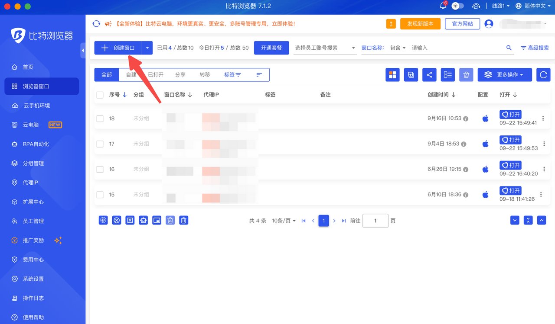This screenshot has height=324, width=555.
Task: Click the bottom trash delete icon
Action: pyautogui.click(x=183, y=221)
